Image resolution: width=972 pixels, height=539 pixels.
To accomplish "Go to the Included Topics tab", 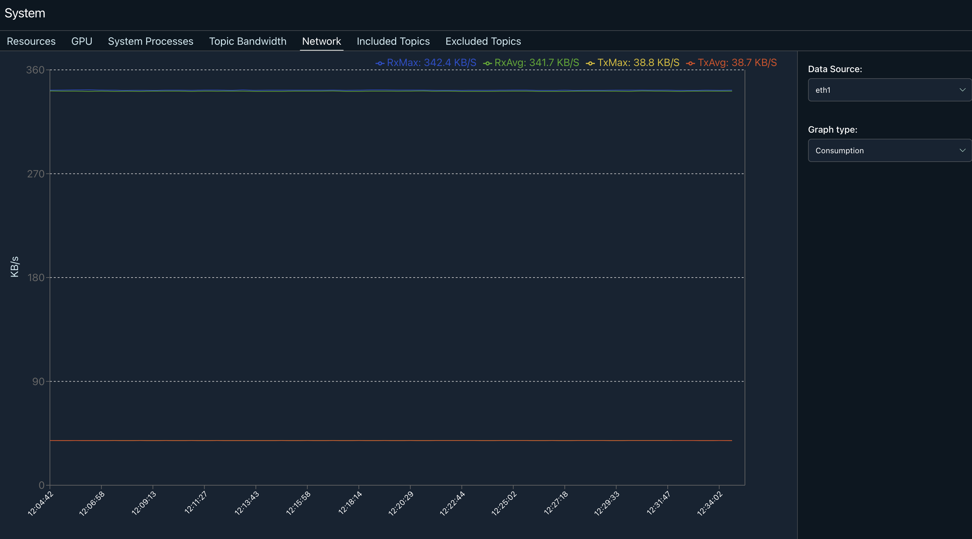I will point(393,41).
